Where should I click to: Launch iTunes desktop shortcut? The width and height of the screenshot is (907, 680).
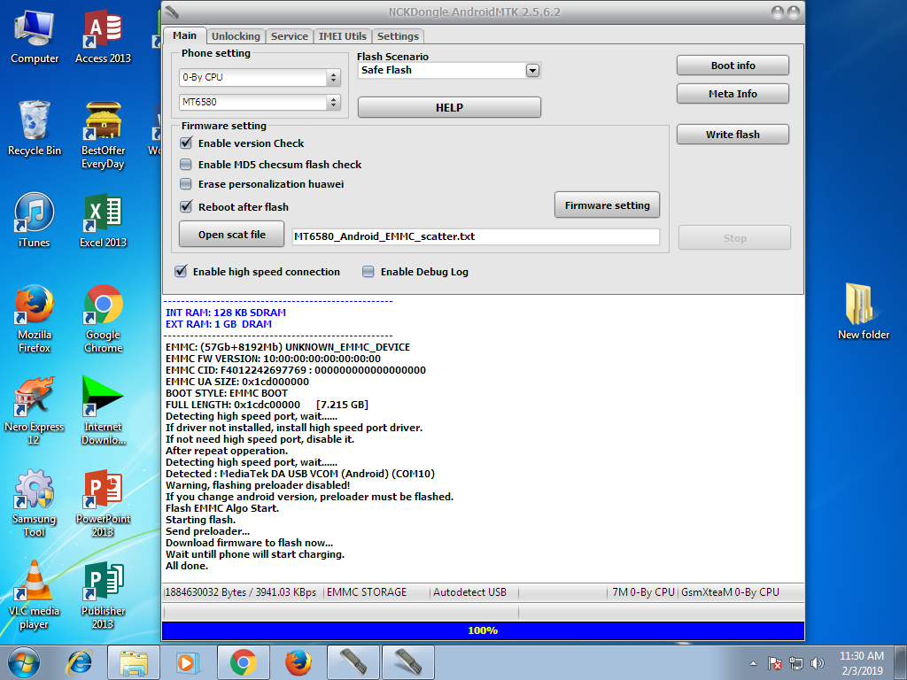click(x=35, y=220)
